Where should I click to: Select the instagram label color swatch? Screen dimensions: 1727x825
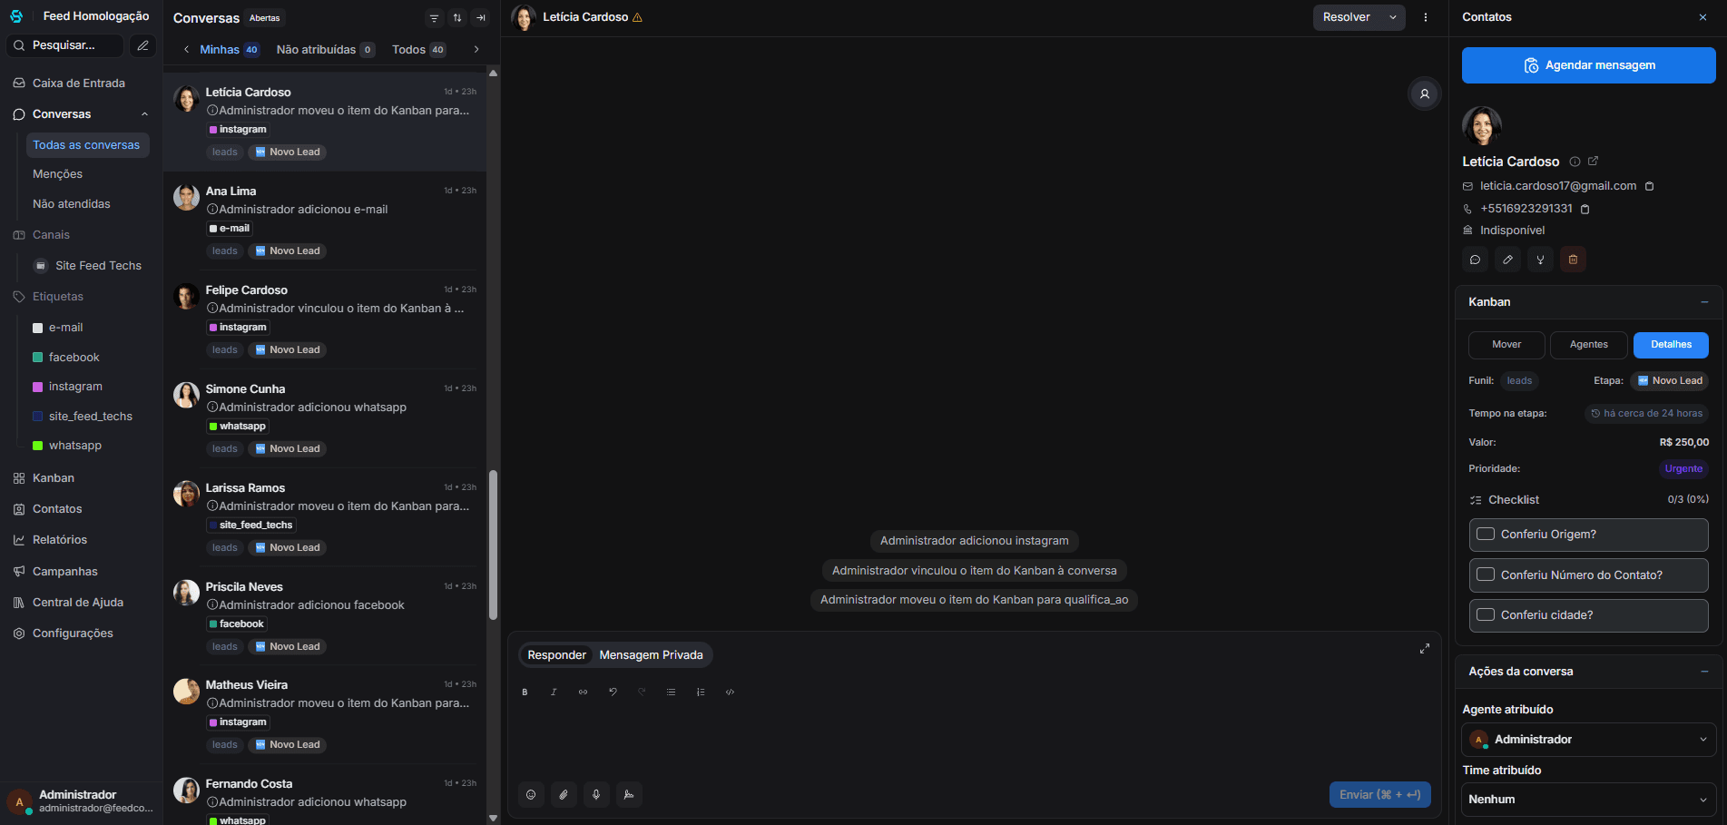tap(38, 387)
